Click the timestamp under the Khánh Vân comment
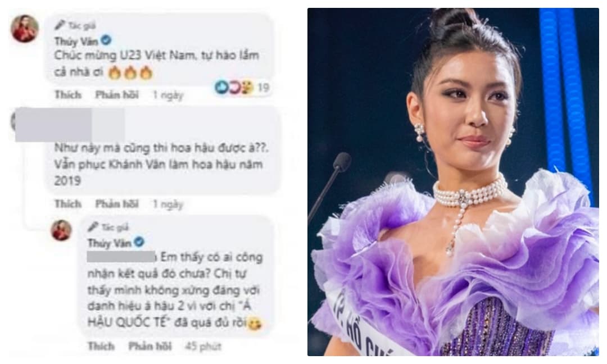This screenshot has height=364, width=607. coord(167,204)
